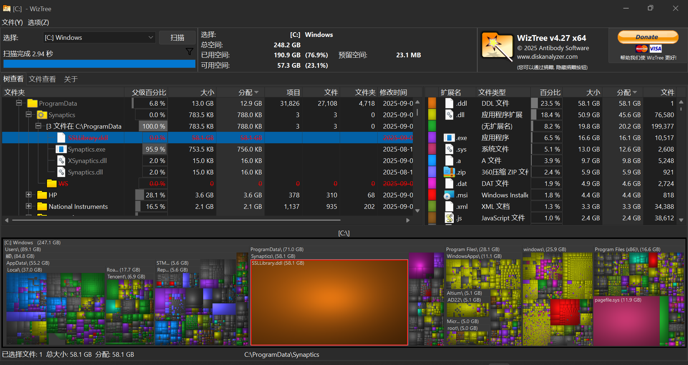Click the .js script file type icon
Screen dimensions: 688x365
(x=449, y=218)
